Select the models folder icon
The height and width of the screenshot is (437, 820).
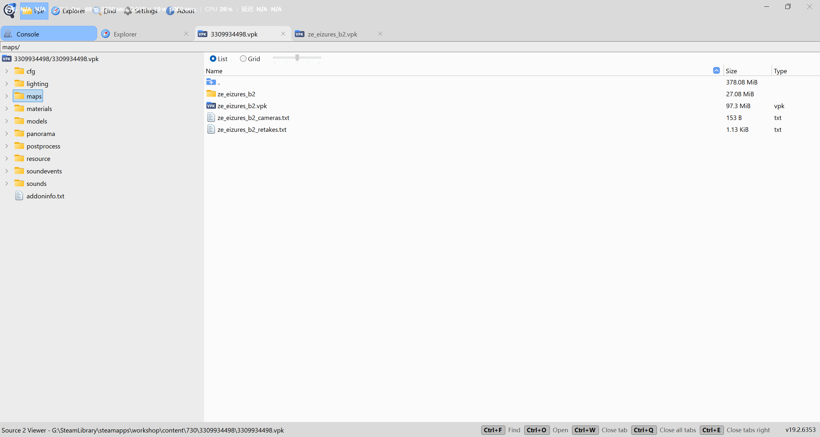click(x=19, y=121)
